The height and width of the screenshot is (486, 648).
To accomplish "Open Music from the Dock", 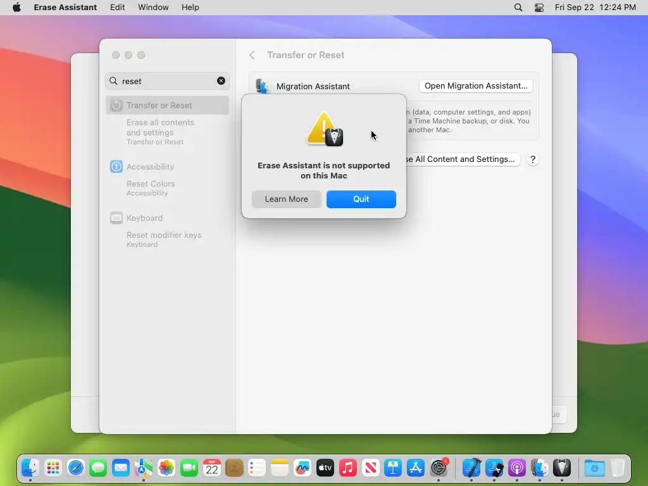I will tap(348, 468).
